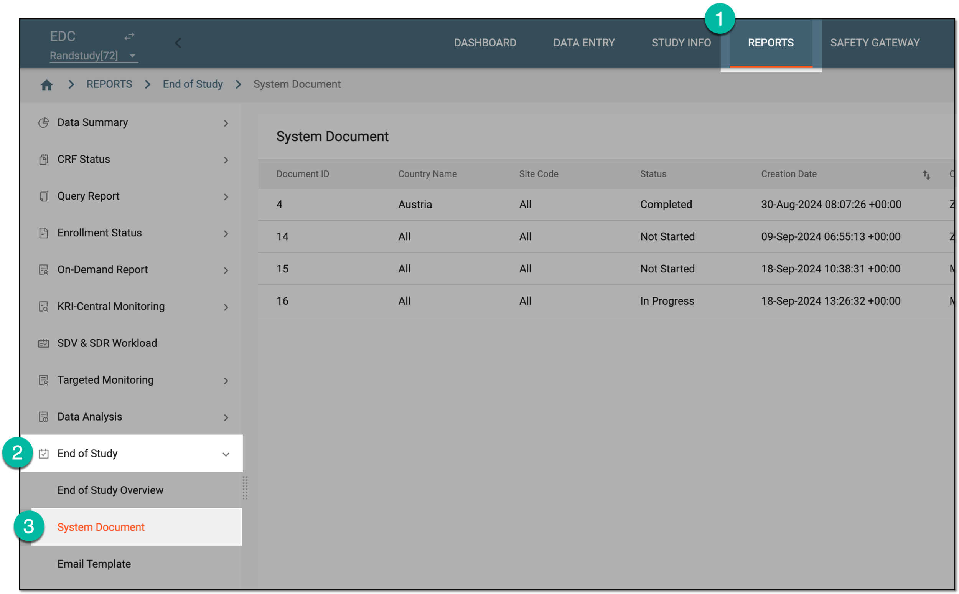Click In Progress status cell

[667, 301]
